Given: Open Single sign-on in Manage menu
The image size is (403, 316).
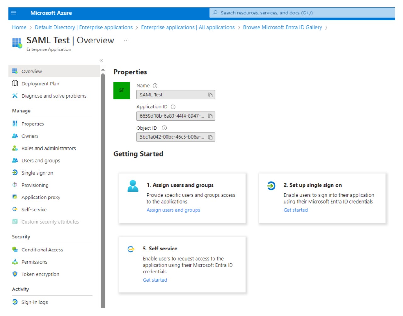Looking at the screenshot, I should pyautogui.click(x=37, y=173).
